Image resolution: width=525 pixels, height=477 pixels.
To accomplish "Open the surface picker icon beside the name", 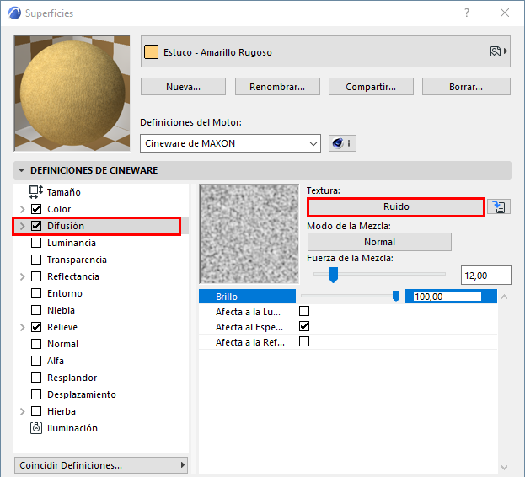I will click(499, 51).
